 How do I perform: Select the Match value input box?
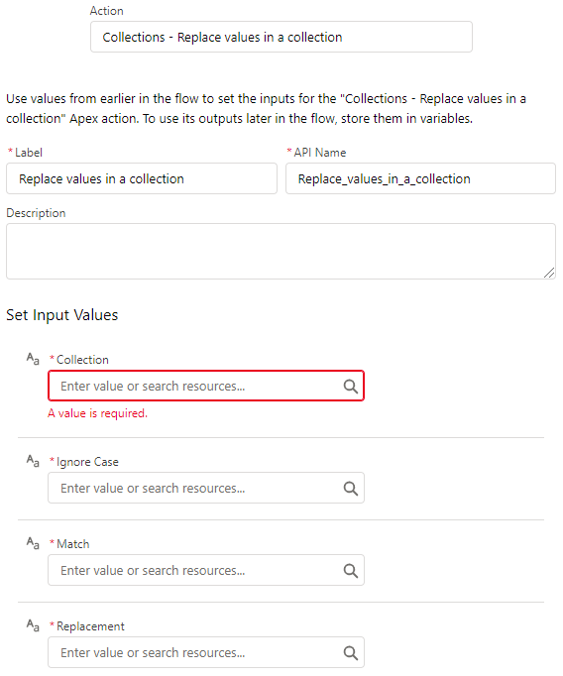pos(206,570)
